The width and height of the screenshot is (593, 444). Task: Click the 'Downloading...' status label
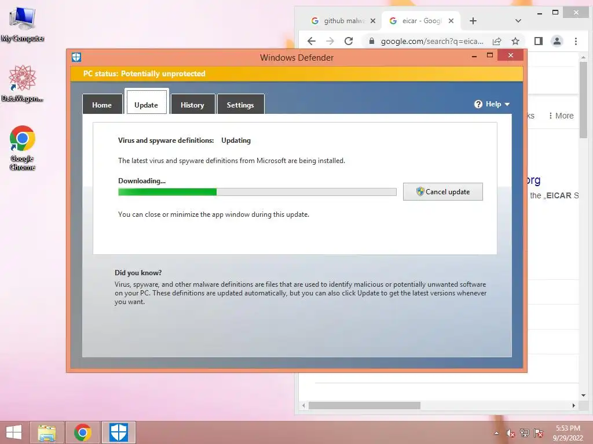coord(142,181)
